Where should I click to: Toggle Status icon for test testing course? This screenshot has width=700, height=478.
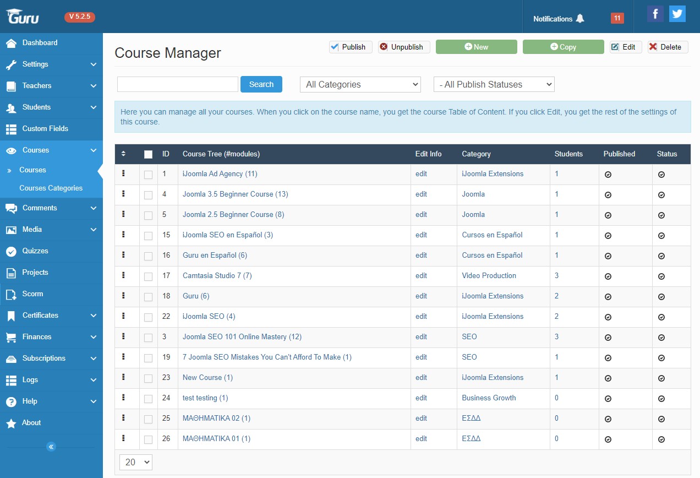[661, 399]
